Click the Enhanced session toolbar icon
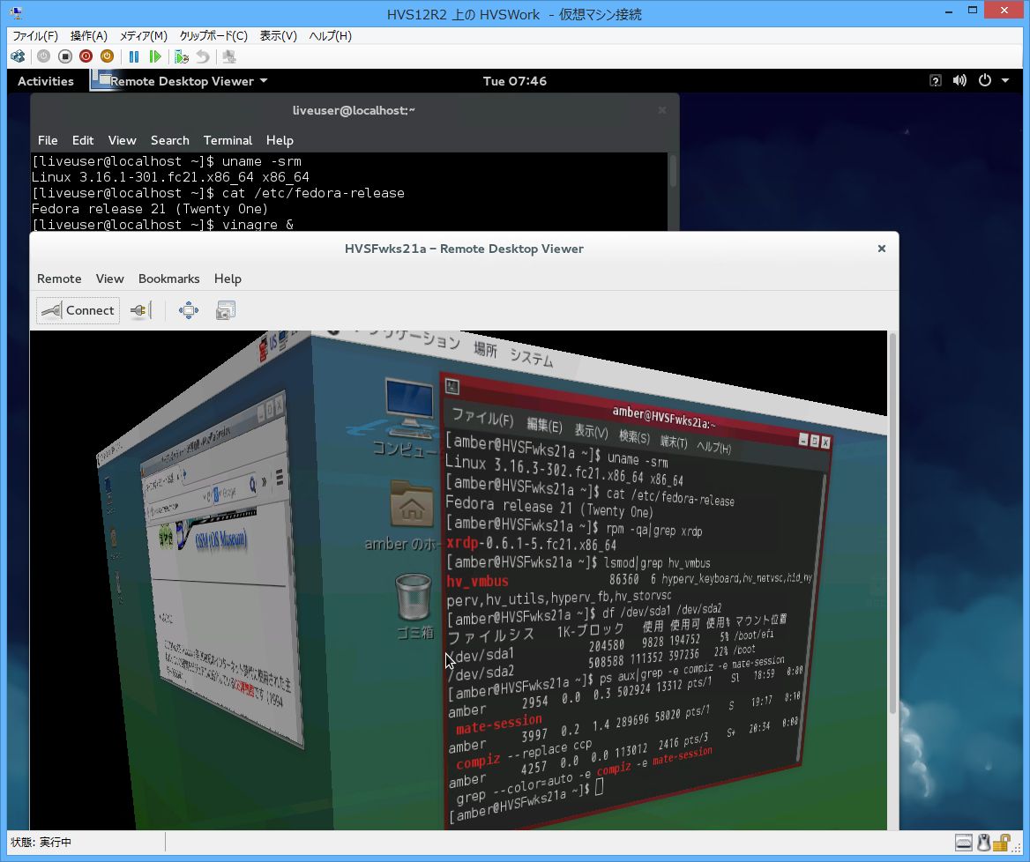 228,56
